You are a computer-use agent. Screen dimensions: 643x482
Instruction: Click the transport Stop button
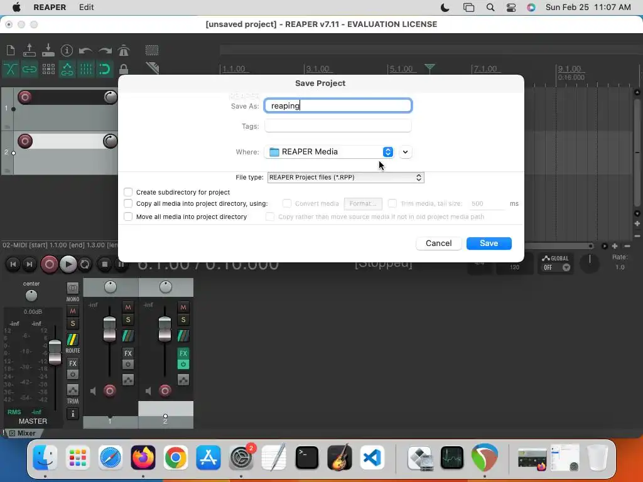(x=105, y=264)
